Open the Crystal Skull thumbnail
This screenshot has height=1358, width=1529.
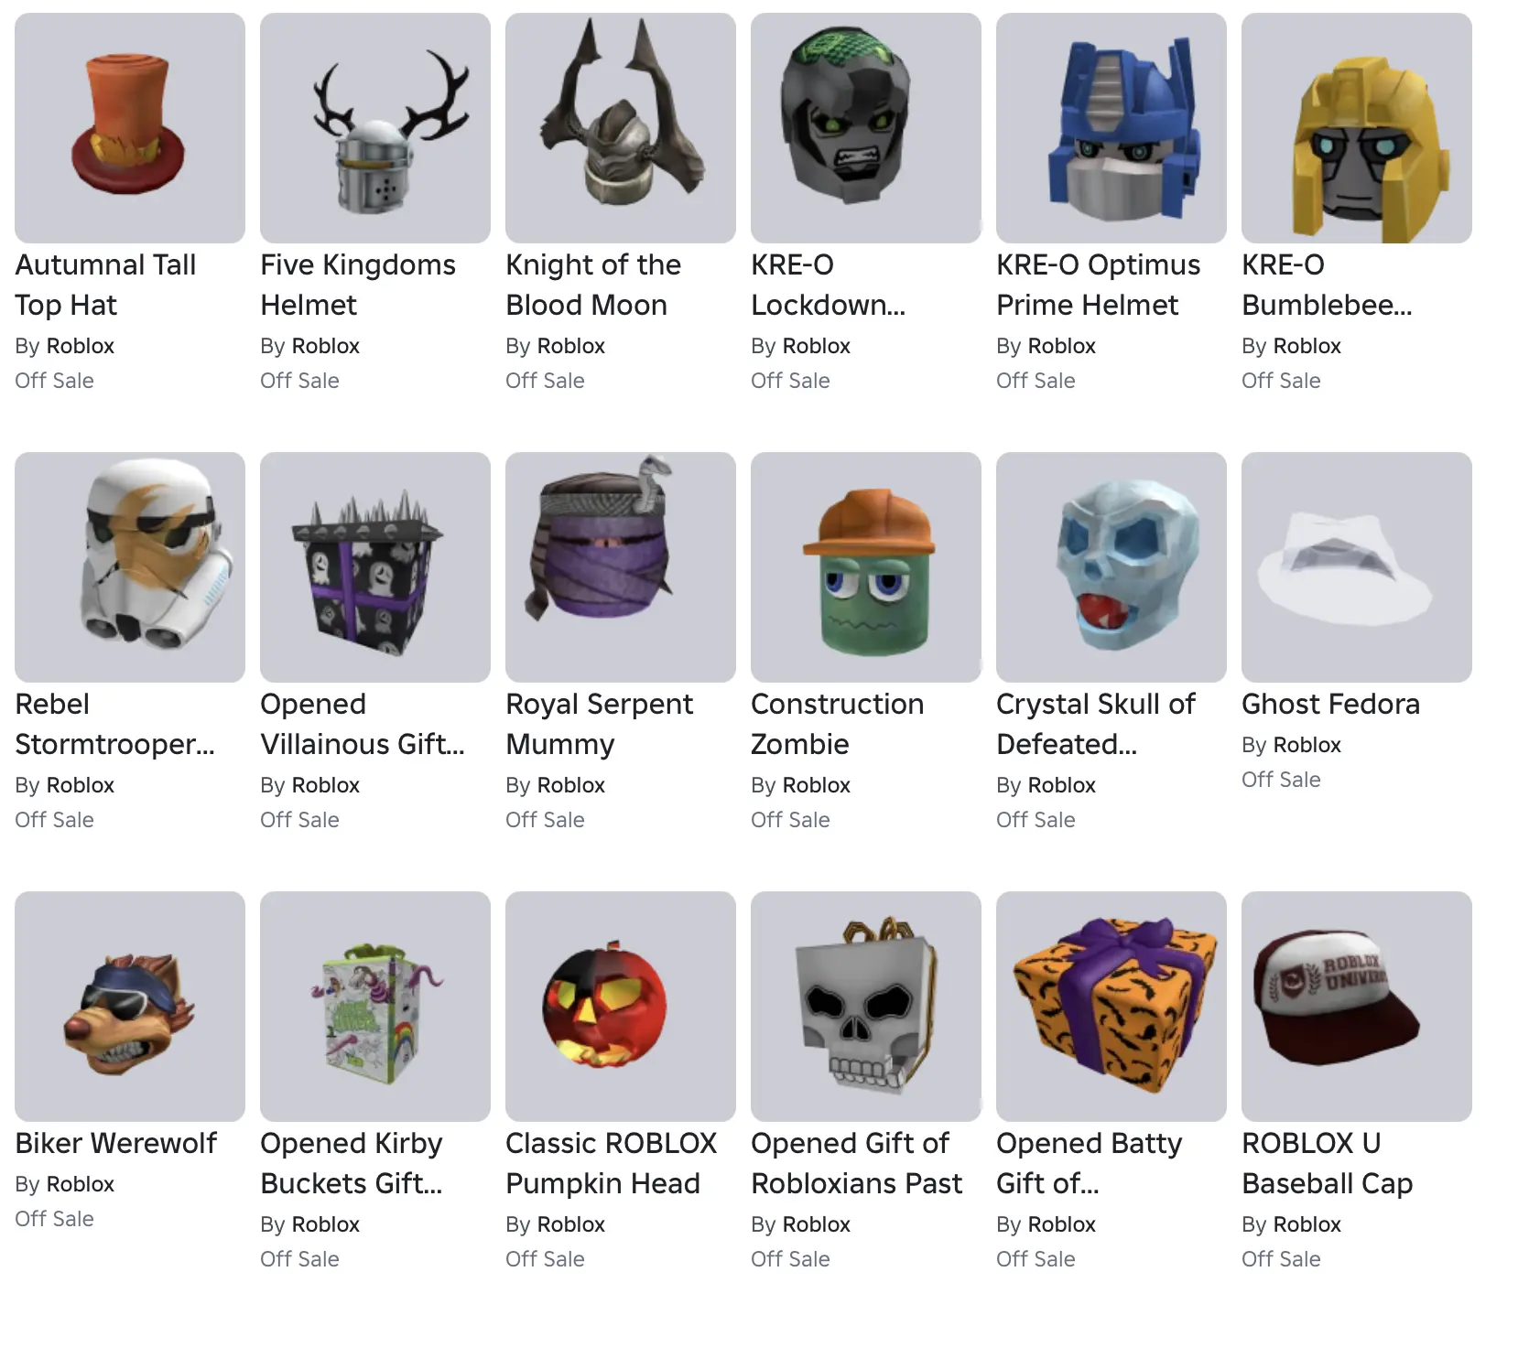point(1112,567)
